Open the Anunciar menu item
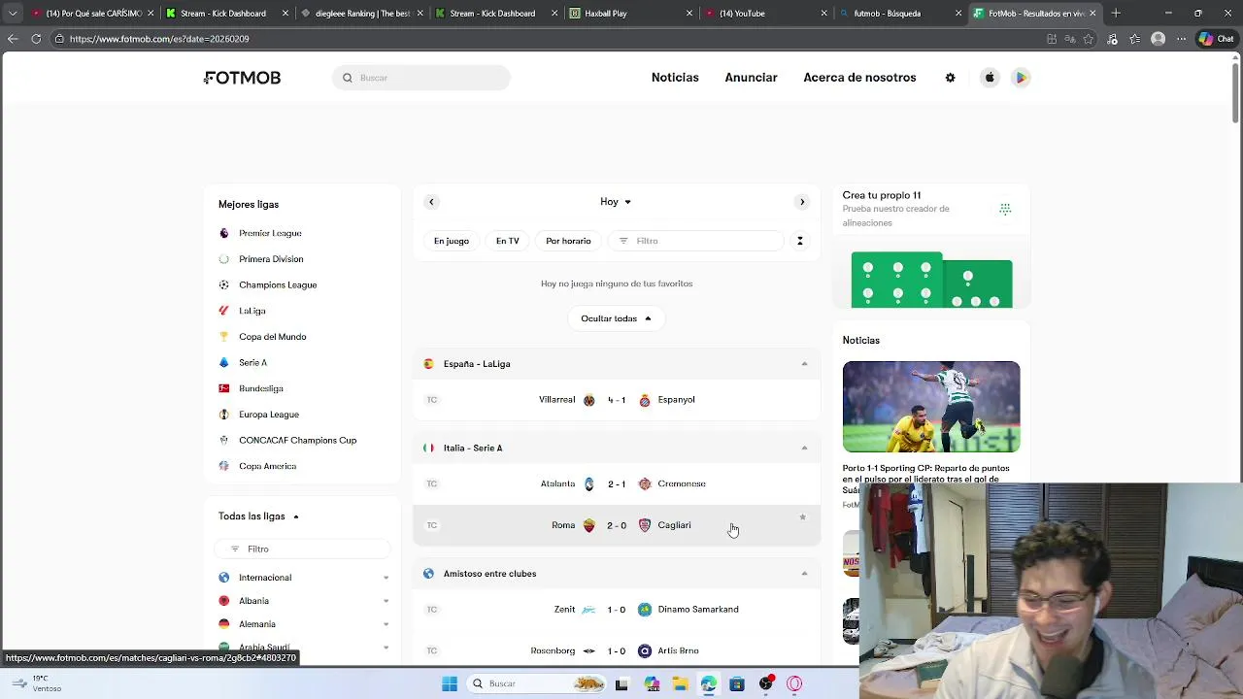 (751, 78)
